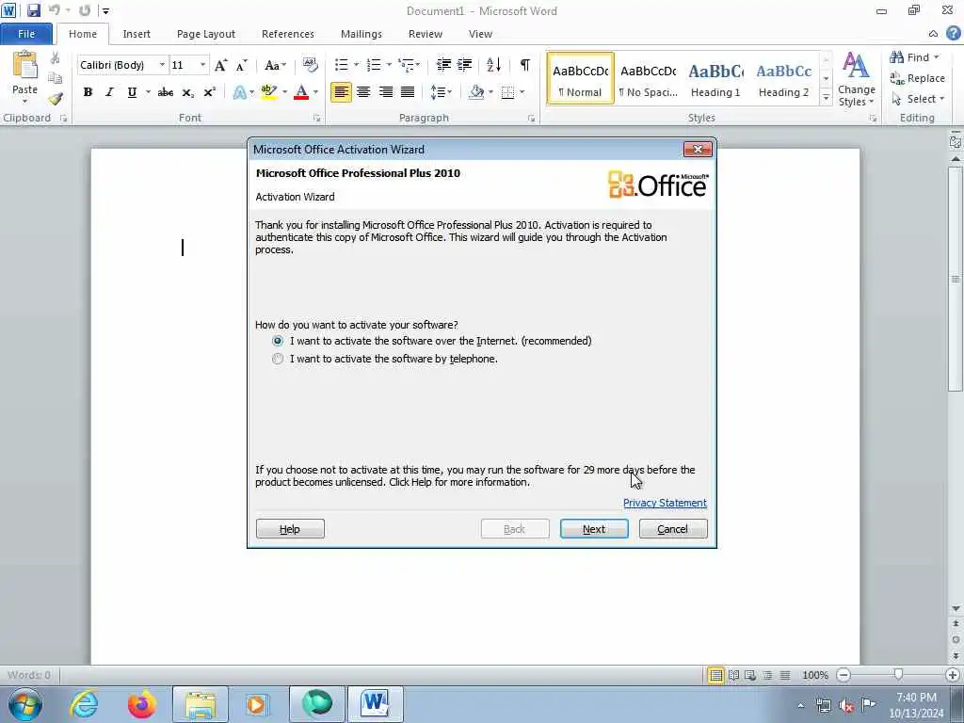Open Windows Explorer folder on taskbar
The height and width of the screenshot is (723, 964).
(x=201, y=704)
